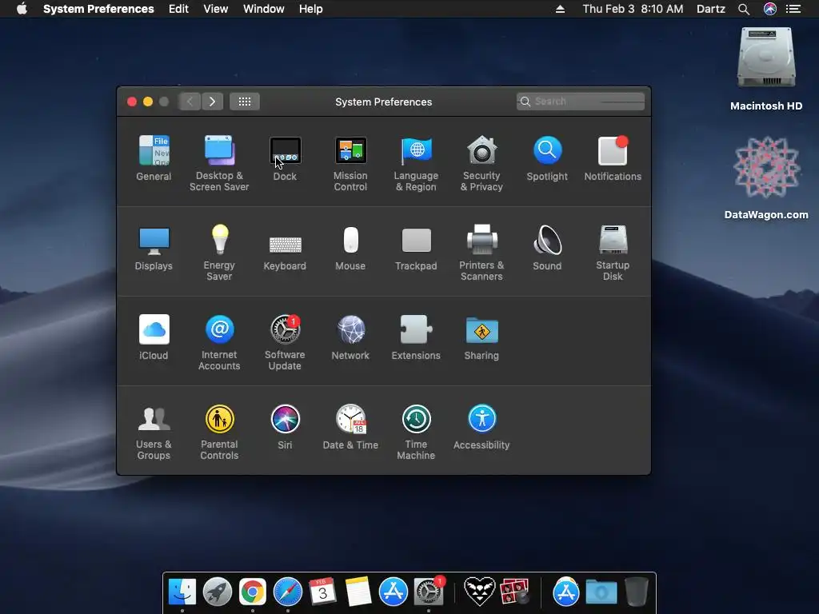Open Trackpad preferences

[x=416, y=249]
